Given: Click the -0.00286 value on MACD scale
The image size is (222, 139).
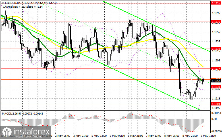Looking at the screenshot, I should click(216, 131).
